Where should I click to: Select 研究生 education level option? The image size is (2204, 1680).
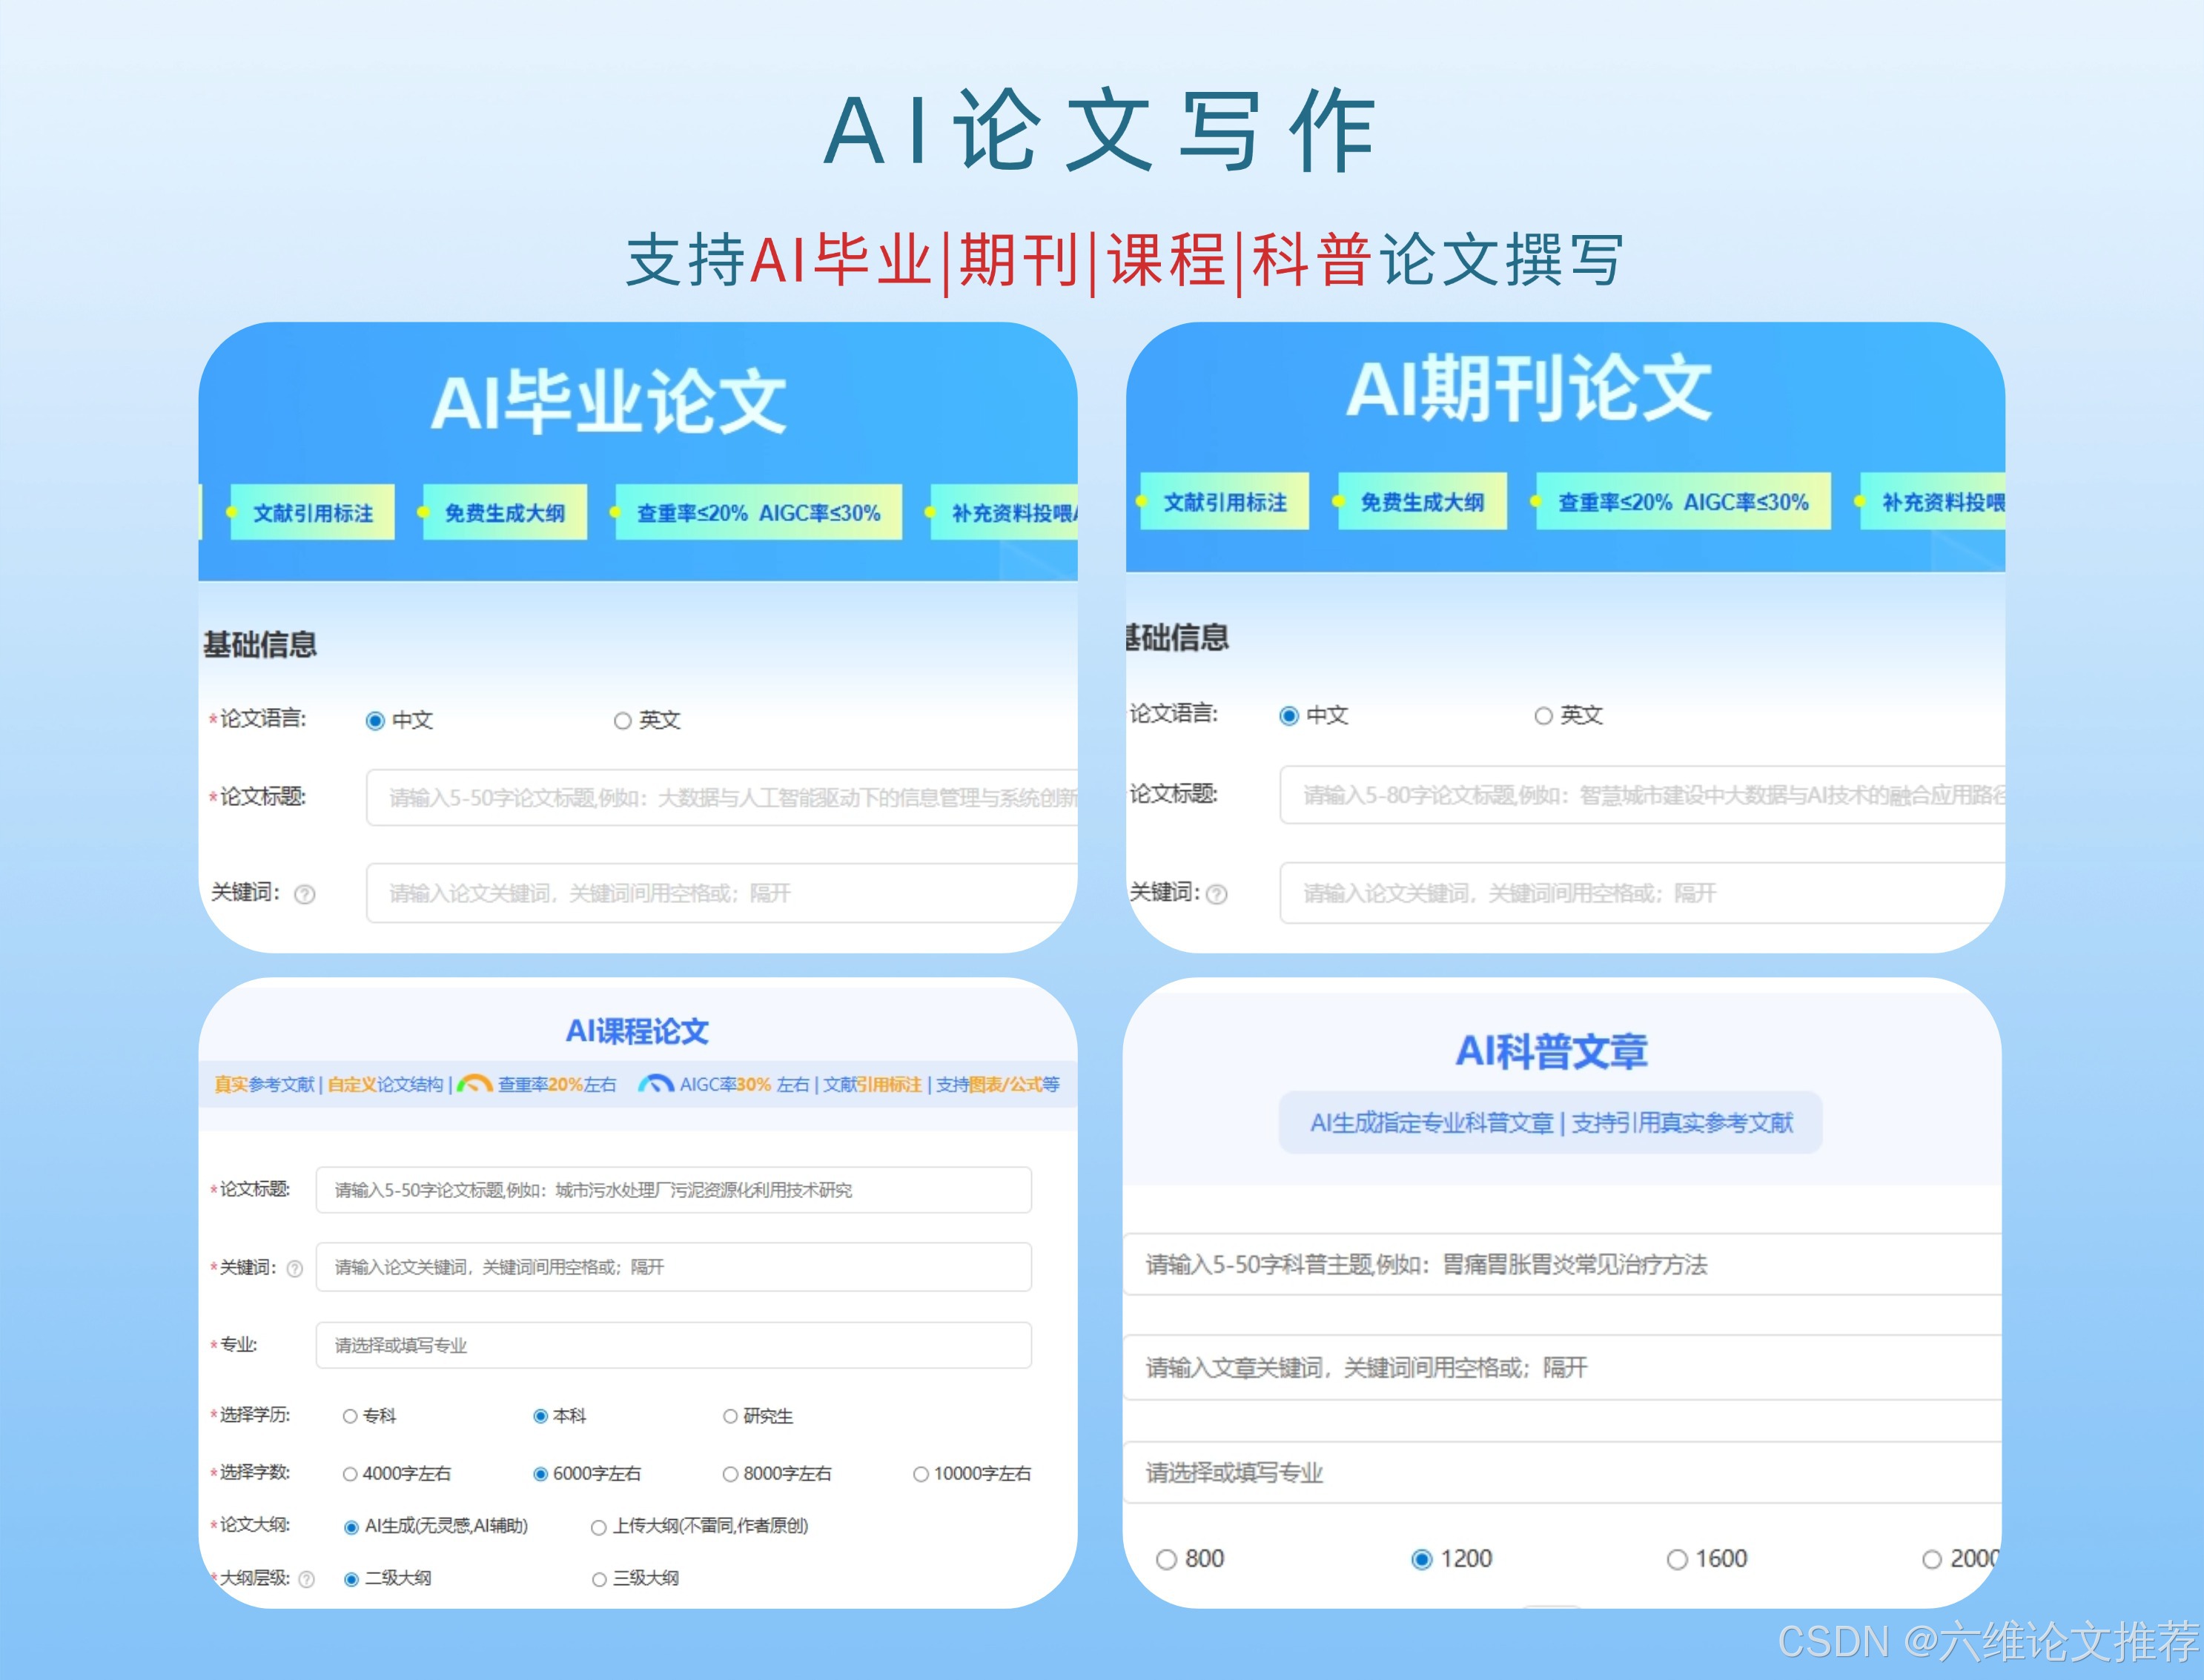coord(731,1416)
